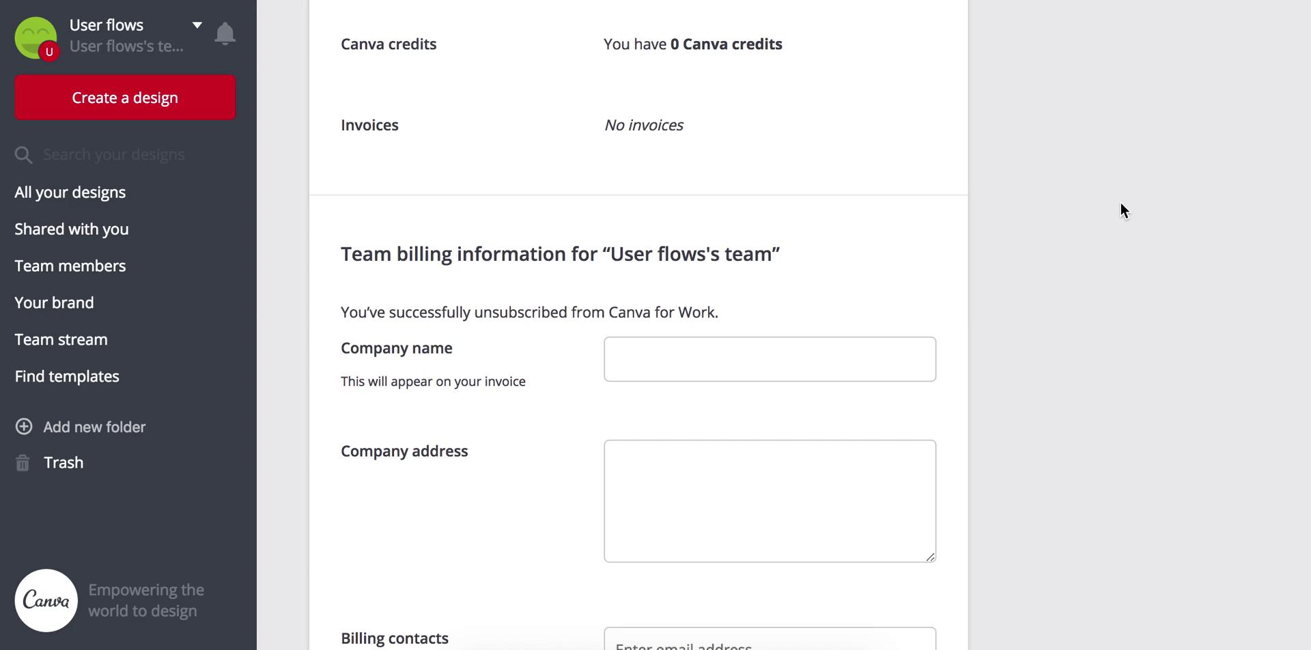This screenshot has height=650, width=1311.
Task: Go to Team members
Action: [70, 266]
